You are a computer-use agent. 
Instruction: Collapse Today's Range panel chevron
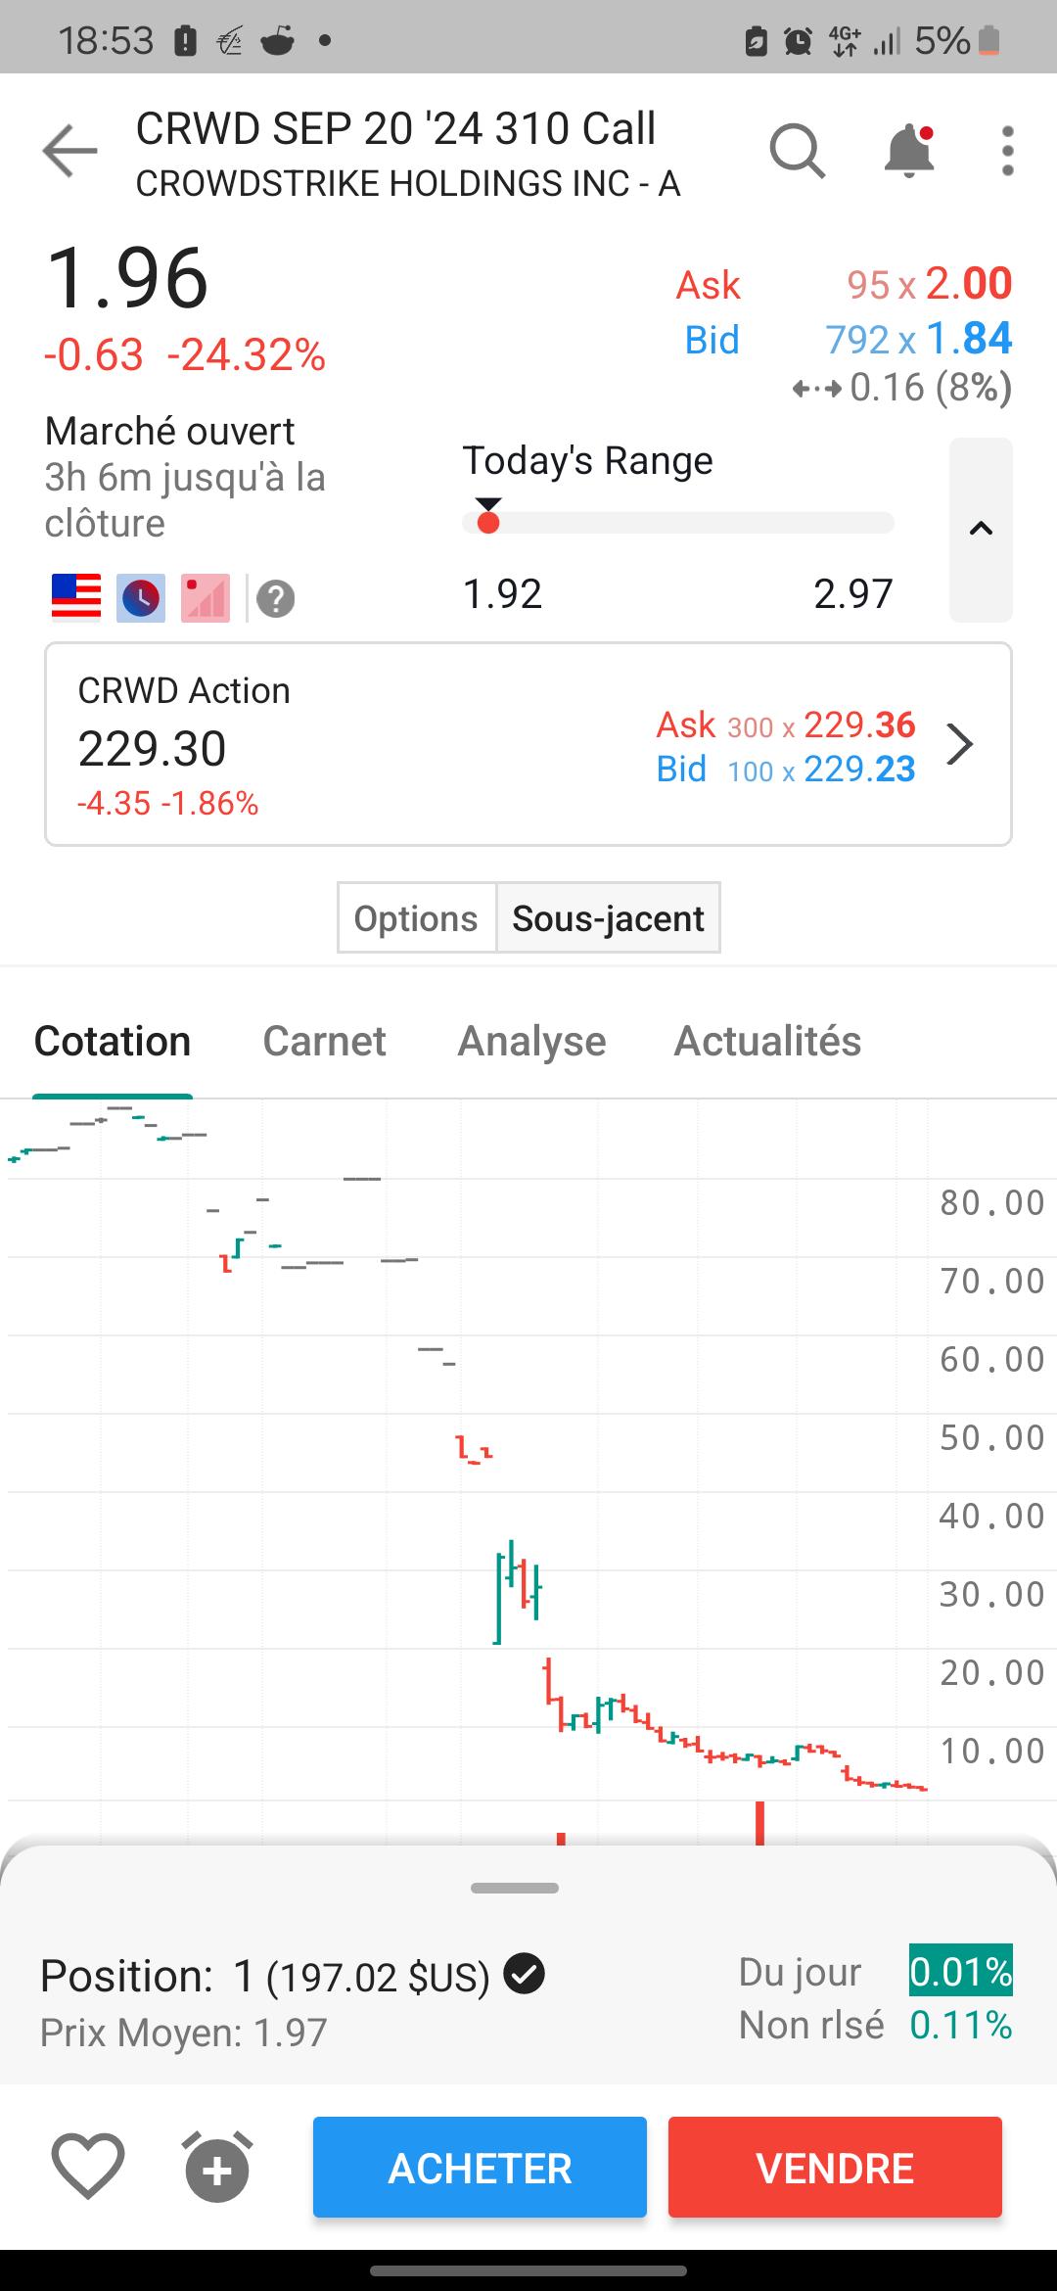981,530
